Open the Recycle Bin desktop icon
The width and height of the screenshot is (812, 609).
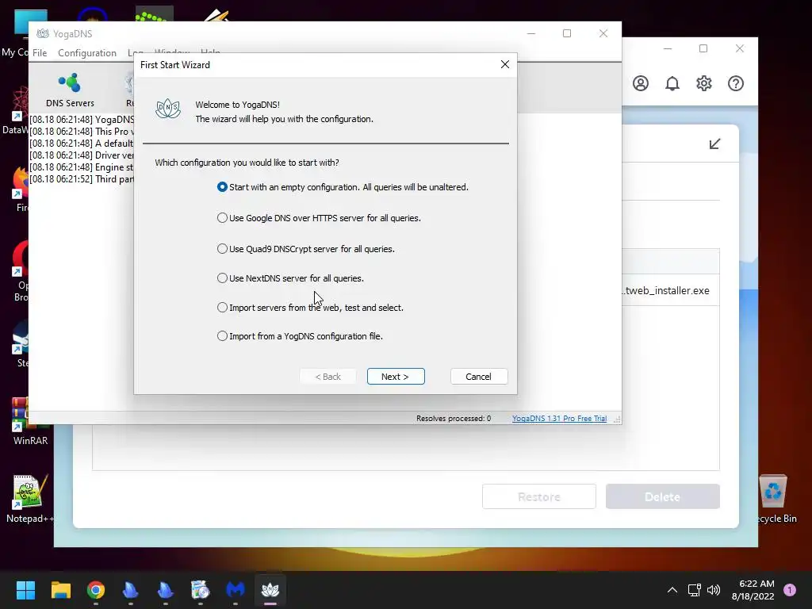(774, 500)
